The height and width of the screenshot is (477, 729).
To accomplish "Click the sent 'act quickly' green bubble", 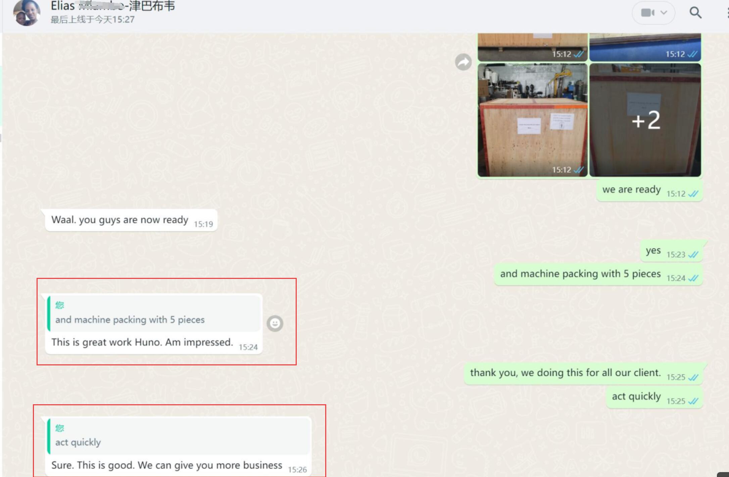I will click(x=636, y=397).
